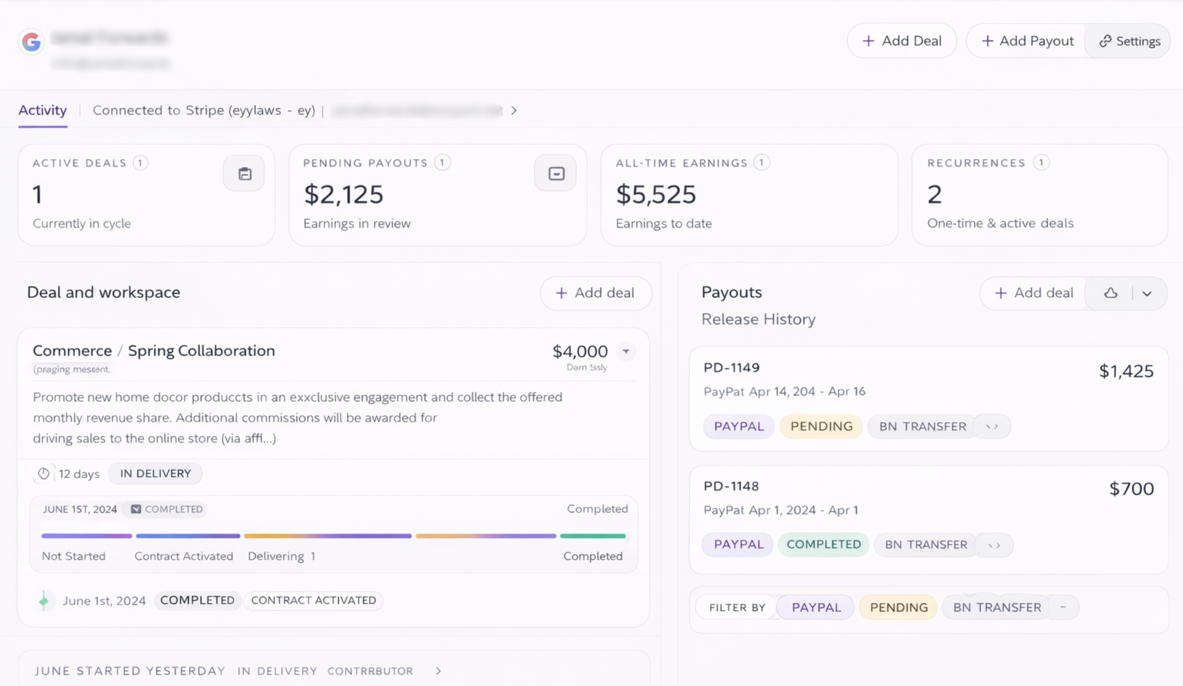Screen dimensions: 1183x686
Task: Click the Google account logo icon
Action: (31, 42)
